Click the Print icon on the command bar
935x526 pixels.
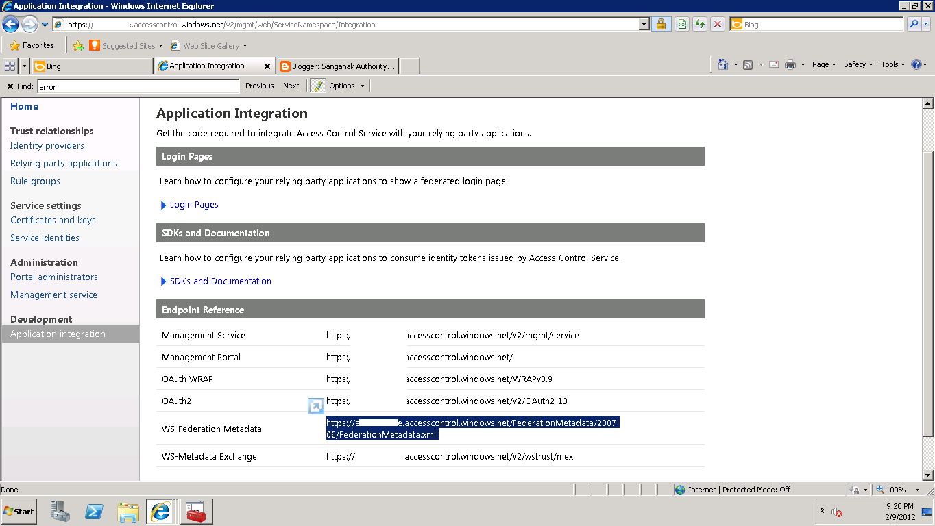click(790, 64)
